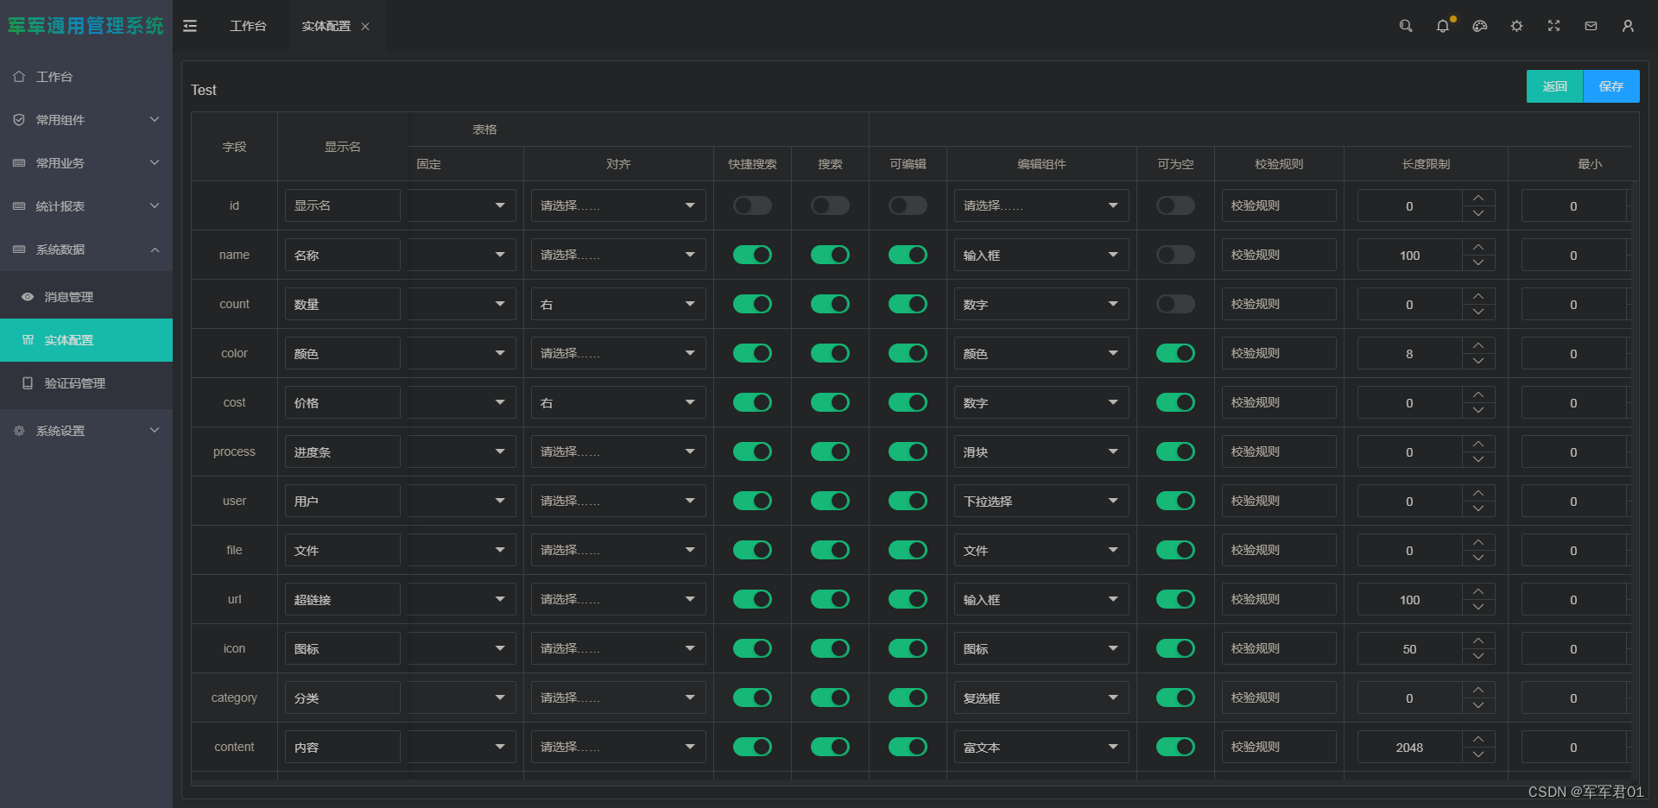
Task: Click the gear icon beside 系统设置
Action: click(19, 431)
